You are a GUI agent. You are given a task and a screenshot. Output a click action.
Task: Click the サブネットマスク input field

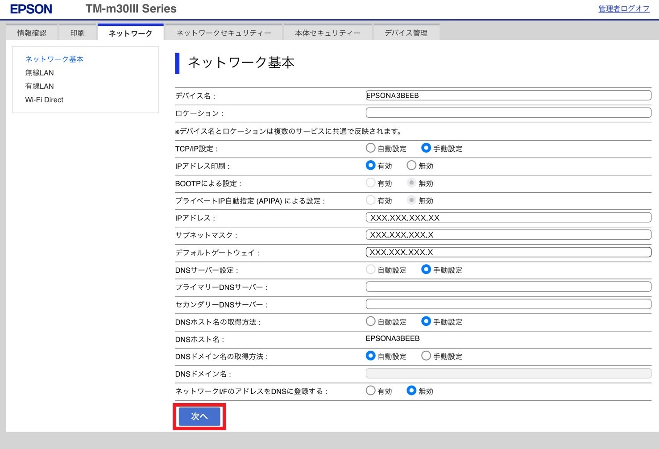coord(508,235)
